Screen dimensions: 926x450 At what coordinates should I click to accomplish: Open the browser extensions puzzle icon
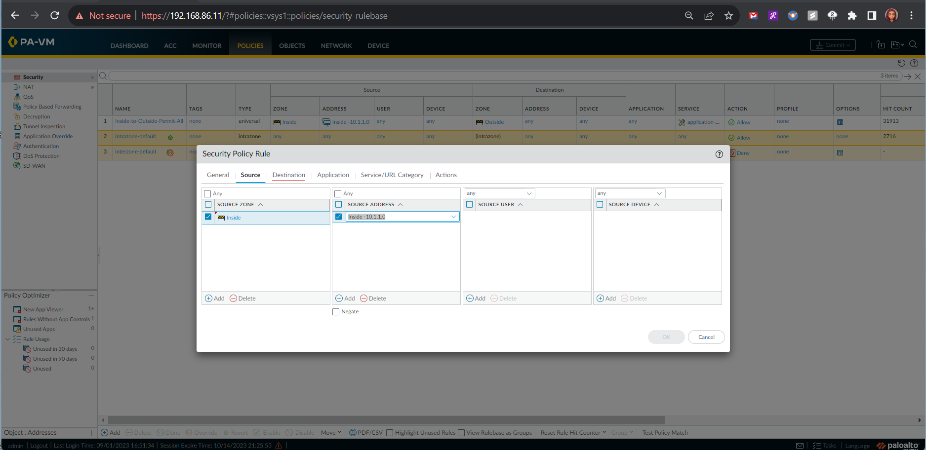pos(852,16)
